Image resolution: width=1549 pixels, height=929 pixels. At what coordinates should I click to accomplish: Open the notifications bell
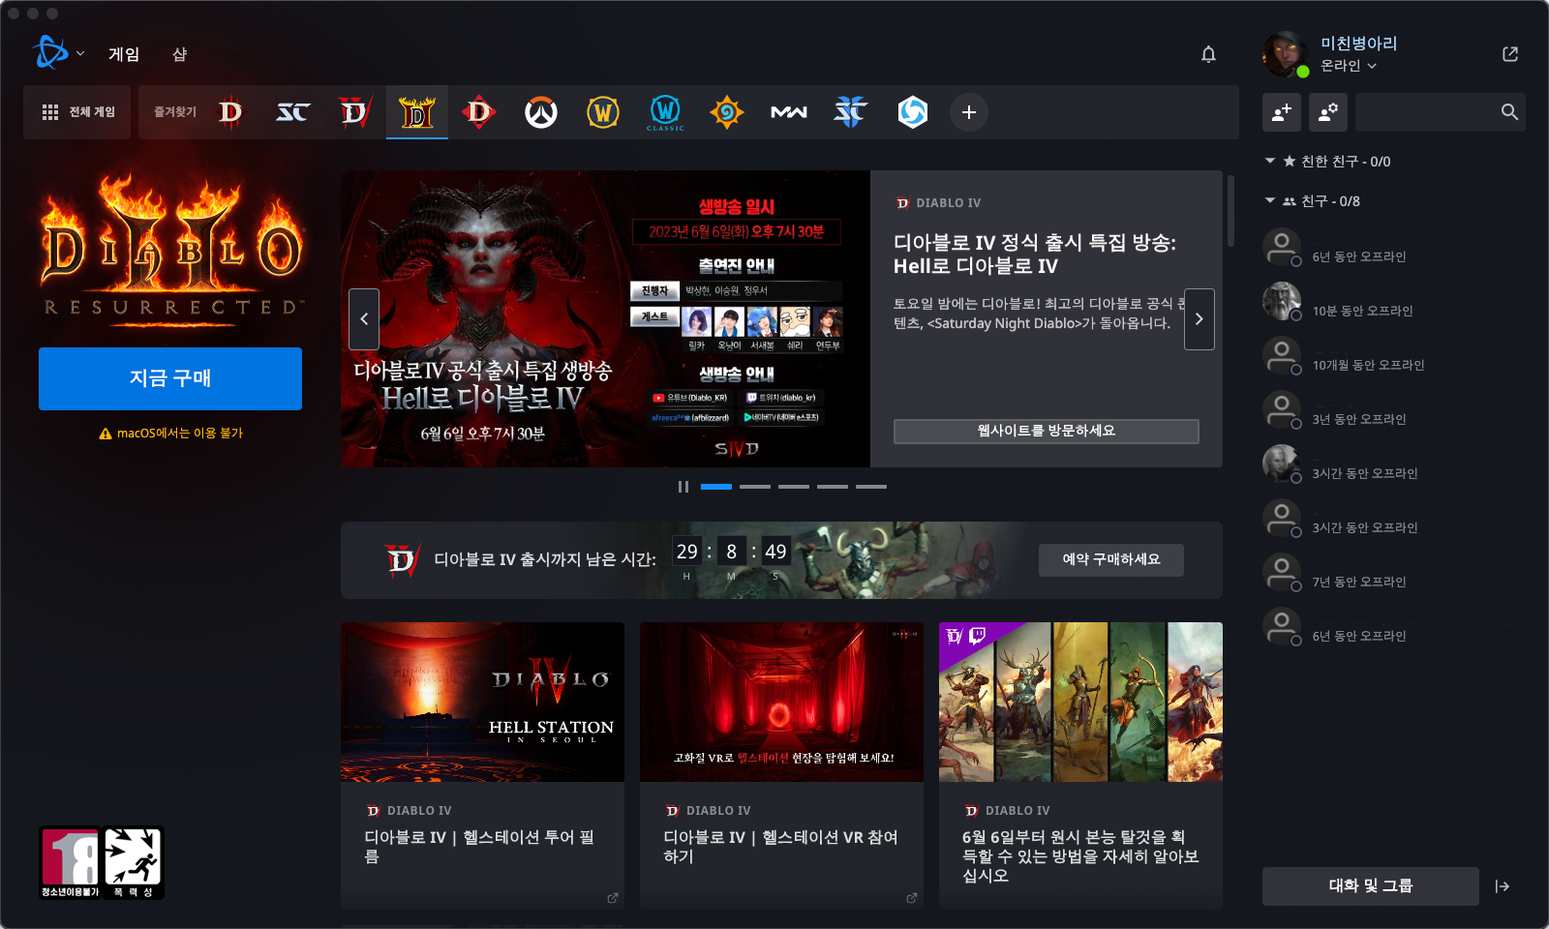(x=1208, y=54)
